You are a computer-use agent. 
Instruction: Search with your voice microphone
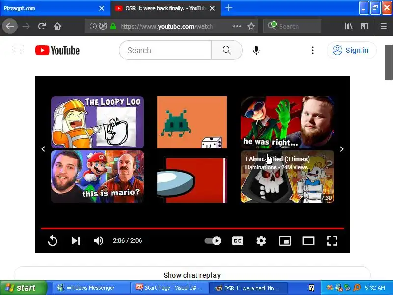(256, 50)
